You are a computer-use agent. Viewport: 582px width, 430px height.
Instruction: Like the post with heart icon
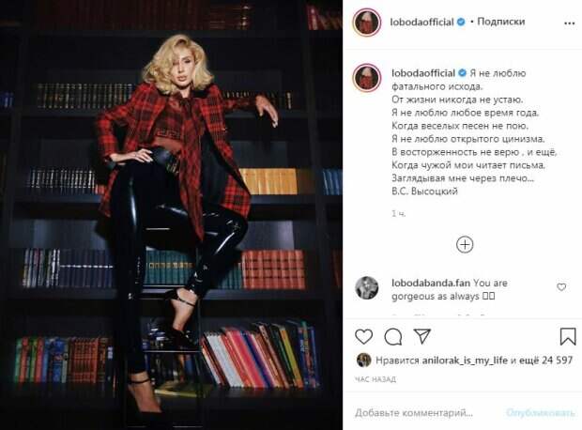coord(364,337)
